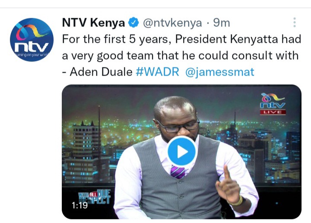The width and height of the screenshot is (311, 223).
Task: Open the NTV Kenya profile avatar
Action: click(32, 40)
